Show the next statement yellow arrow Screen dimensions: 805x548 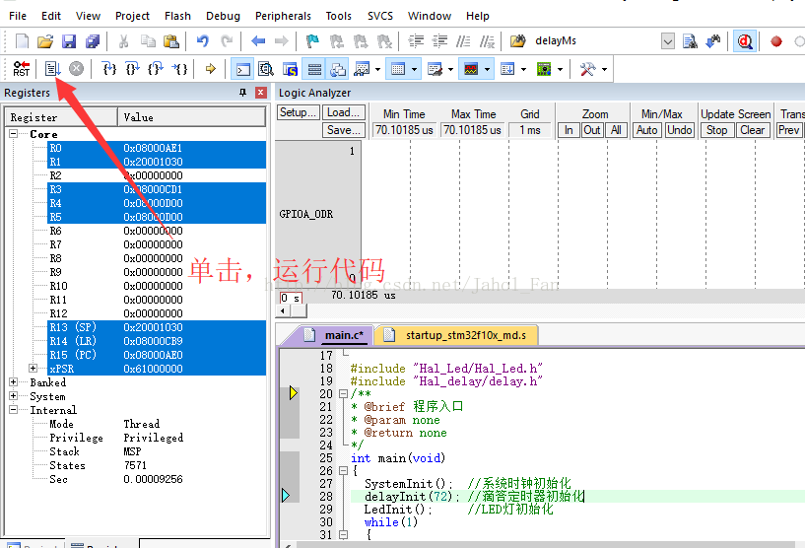point(211,68)
